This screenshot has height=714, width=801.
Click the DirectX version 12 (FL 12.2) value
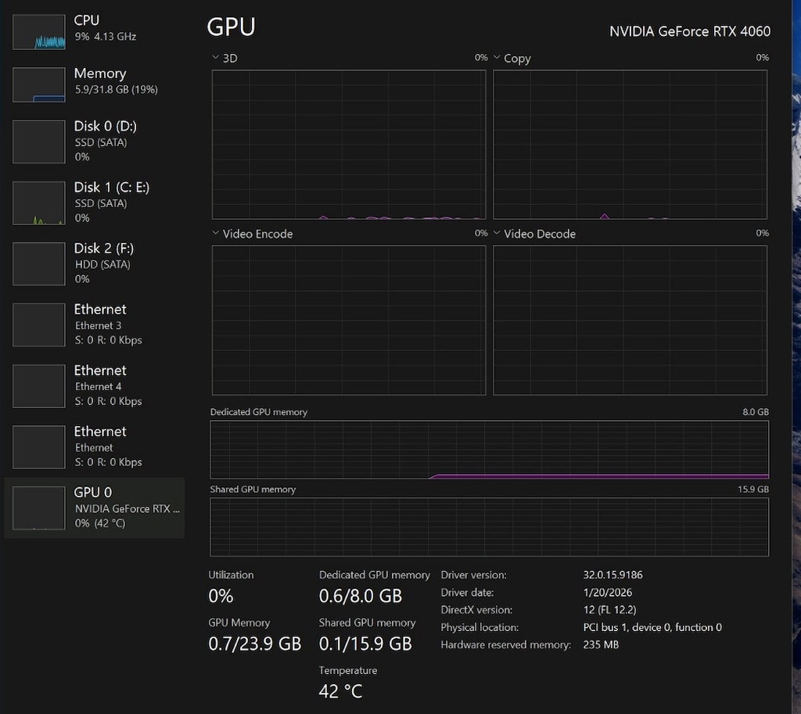pyautogui.click(x=609, y=610)
